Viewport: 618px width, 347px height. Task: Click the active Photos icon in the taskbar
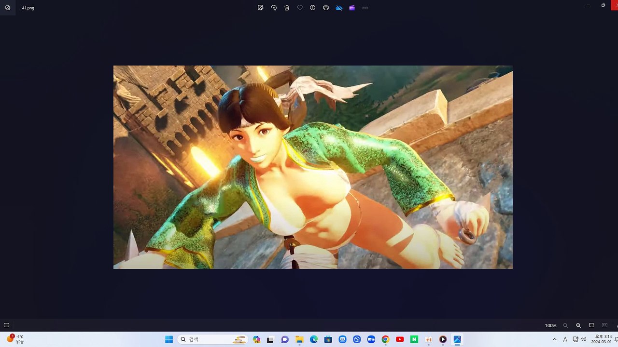pyautogui.click(x=457, y=339)
